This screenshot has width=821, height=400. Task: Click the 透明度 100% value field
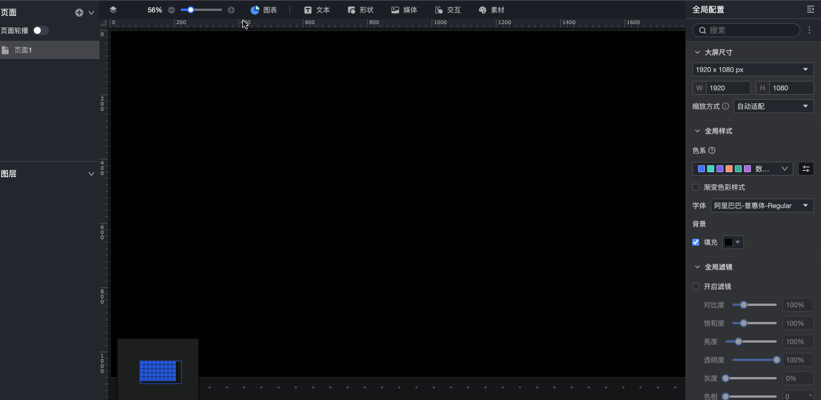(x=798, y=360)
